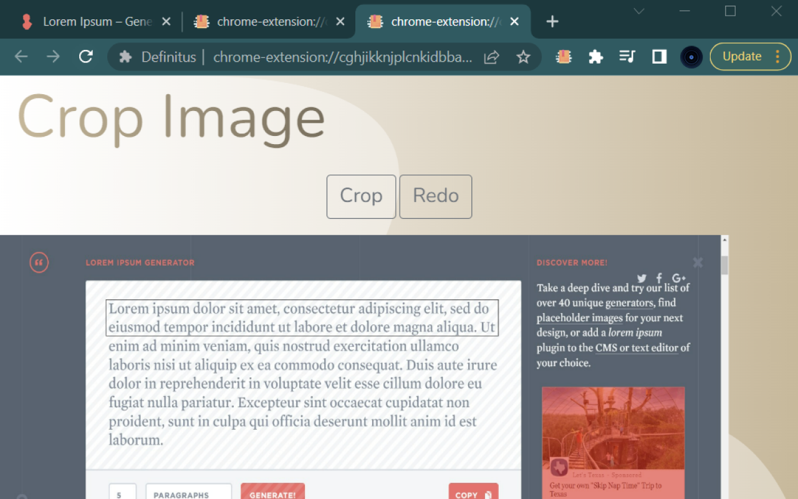This screenshot has width=798, height=499.
Task: Bookmark this tab with the star icon
Action: click(524, 57)
